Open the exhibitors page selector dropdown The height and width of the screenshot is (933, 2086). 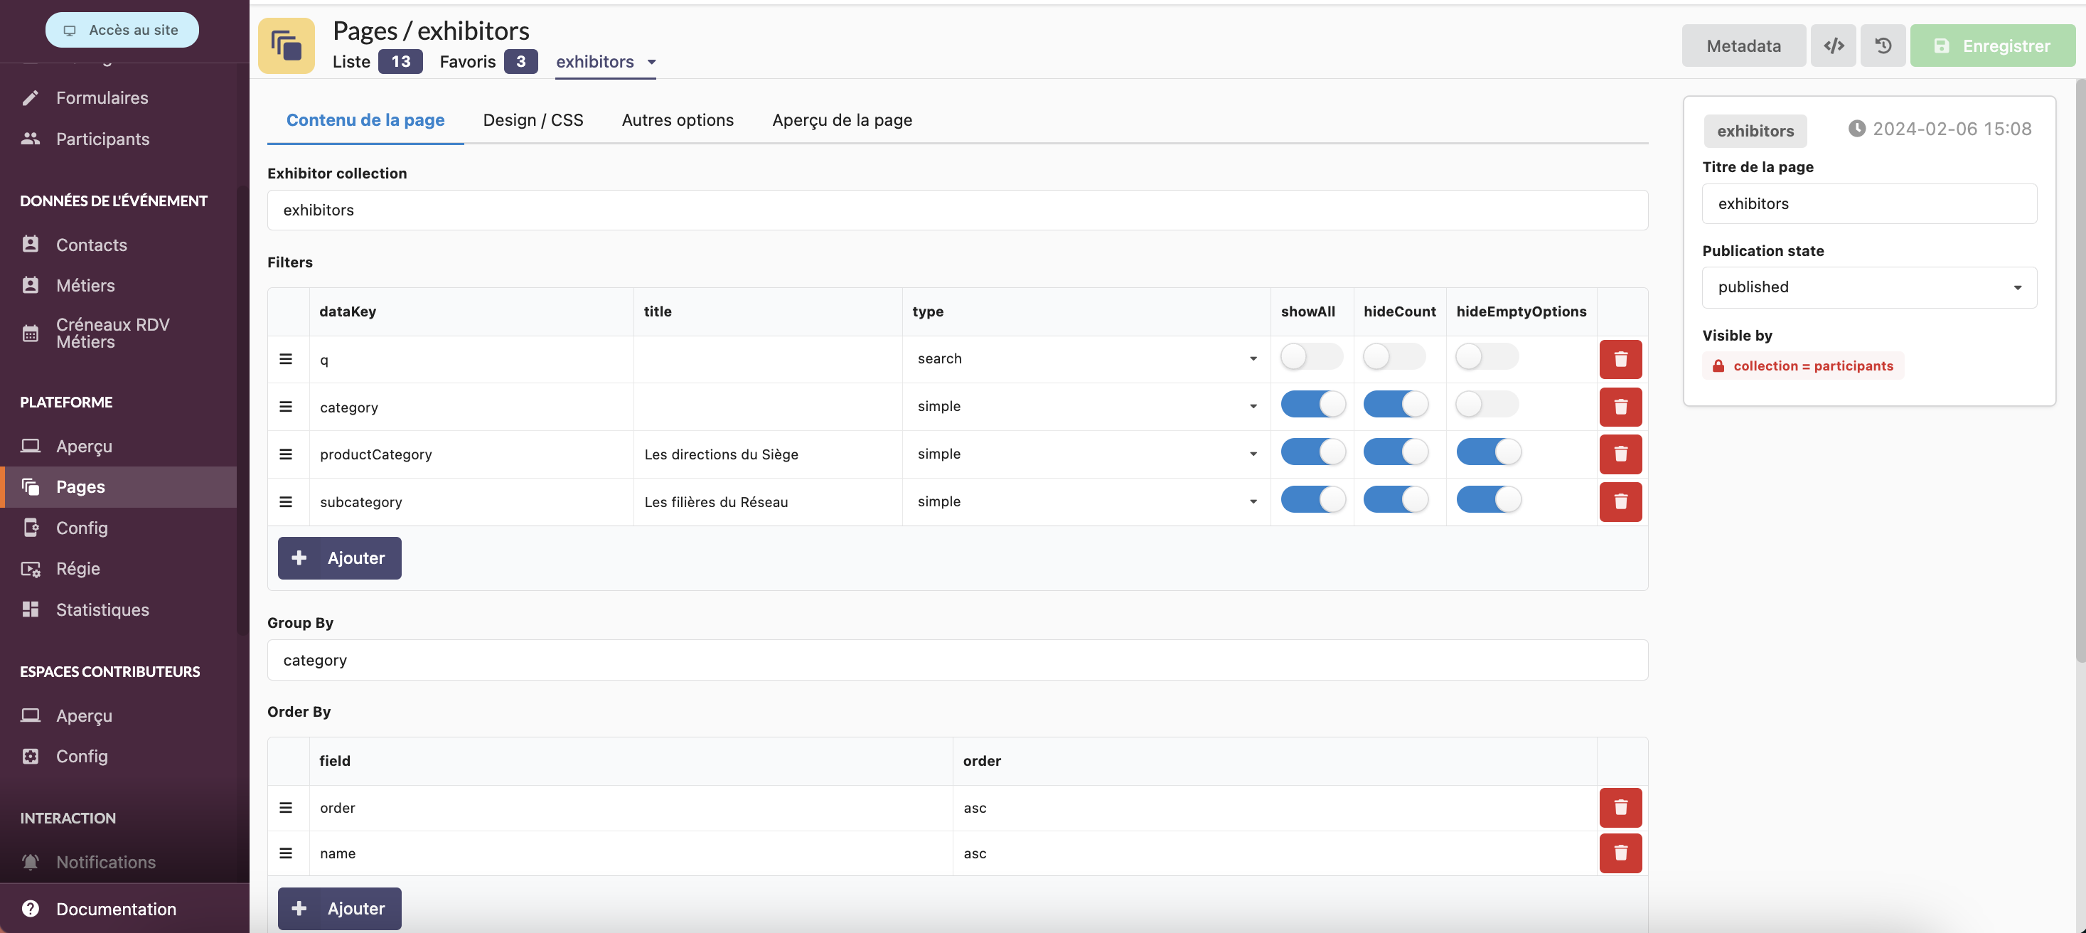[x=605, y=62]
